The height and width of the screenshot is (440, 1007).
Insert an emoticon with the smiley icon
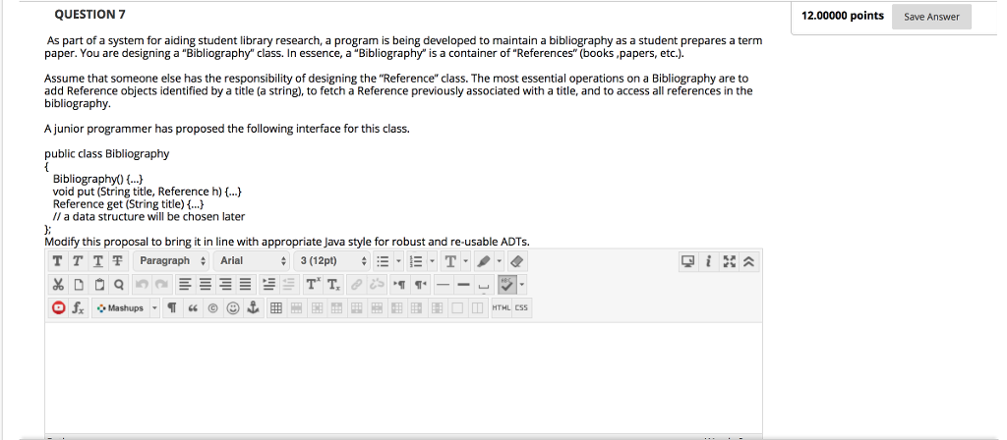(232, 308)
